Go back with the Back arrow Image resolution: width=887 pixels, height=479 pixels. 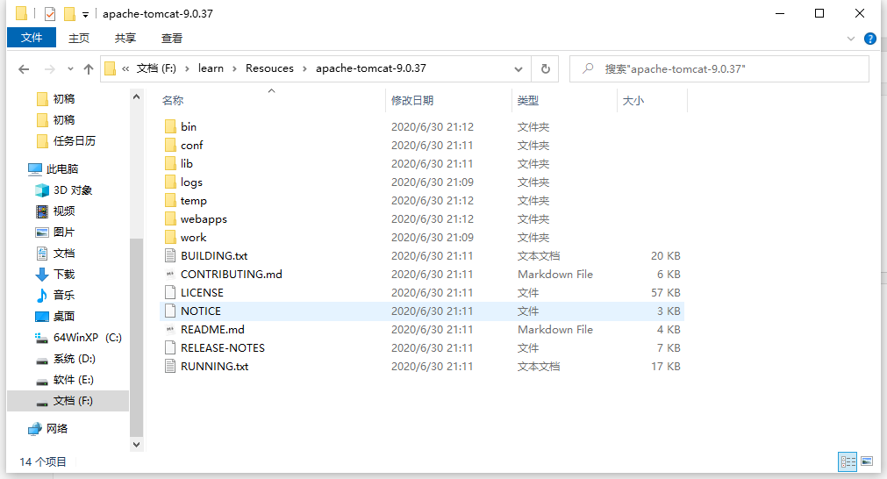tap(24, 69)
